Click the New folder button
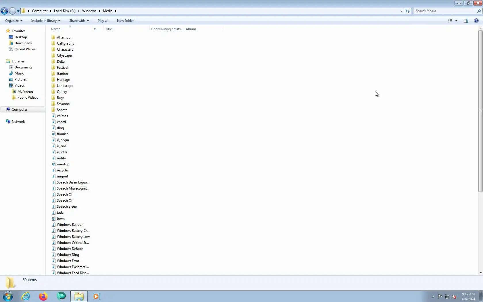483x302 pixels. [x=125, y=21]
